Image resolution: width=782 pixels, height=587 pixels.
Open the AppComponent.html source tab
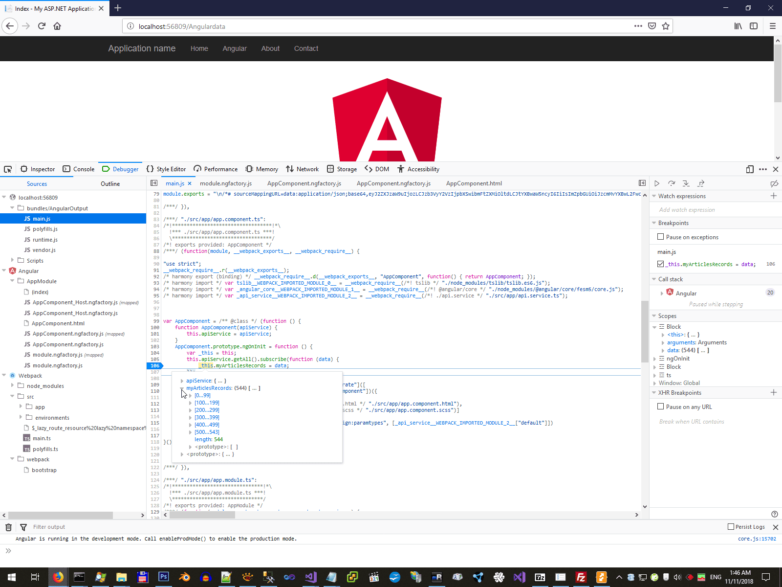click(x=474, y=183)
